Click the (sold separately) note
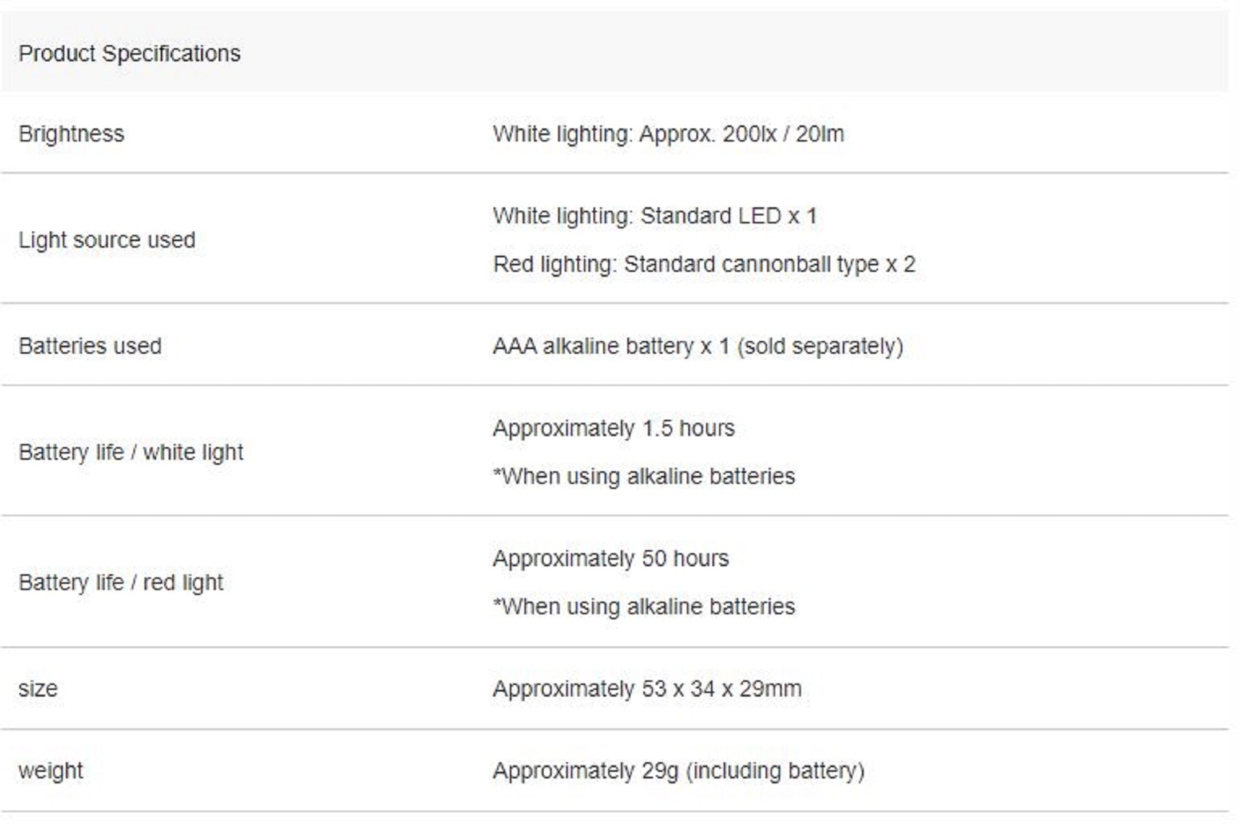 (820, 346)
